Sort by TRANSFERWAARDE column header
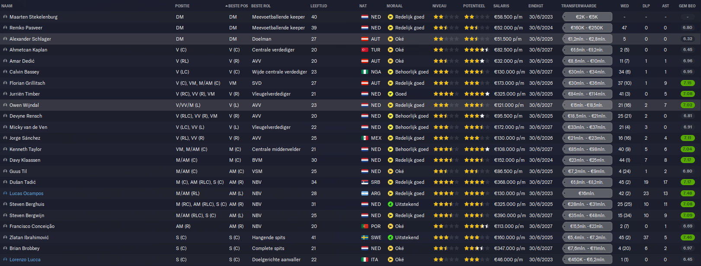 pyautogui.click(x=579, y=6)
